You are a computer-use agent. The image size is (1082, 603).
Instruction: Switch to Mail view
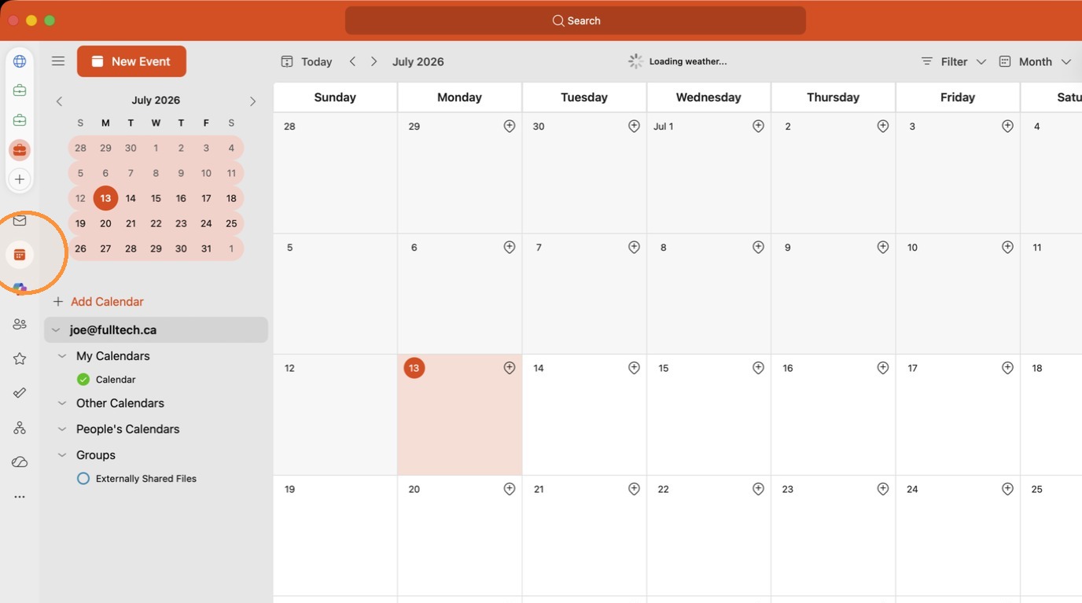(x=20, y=221)
